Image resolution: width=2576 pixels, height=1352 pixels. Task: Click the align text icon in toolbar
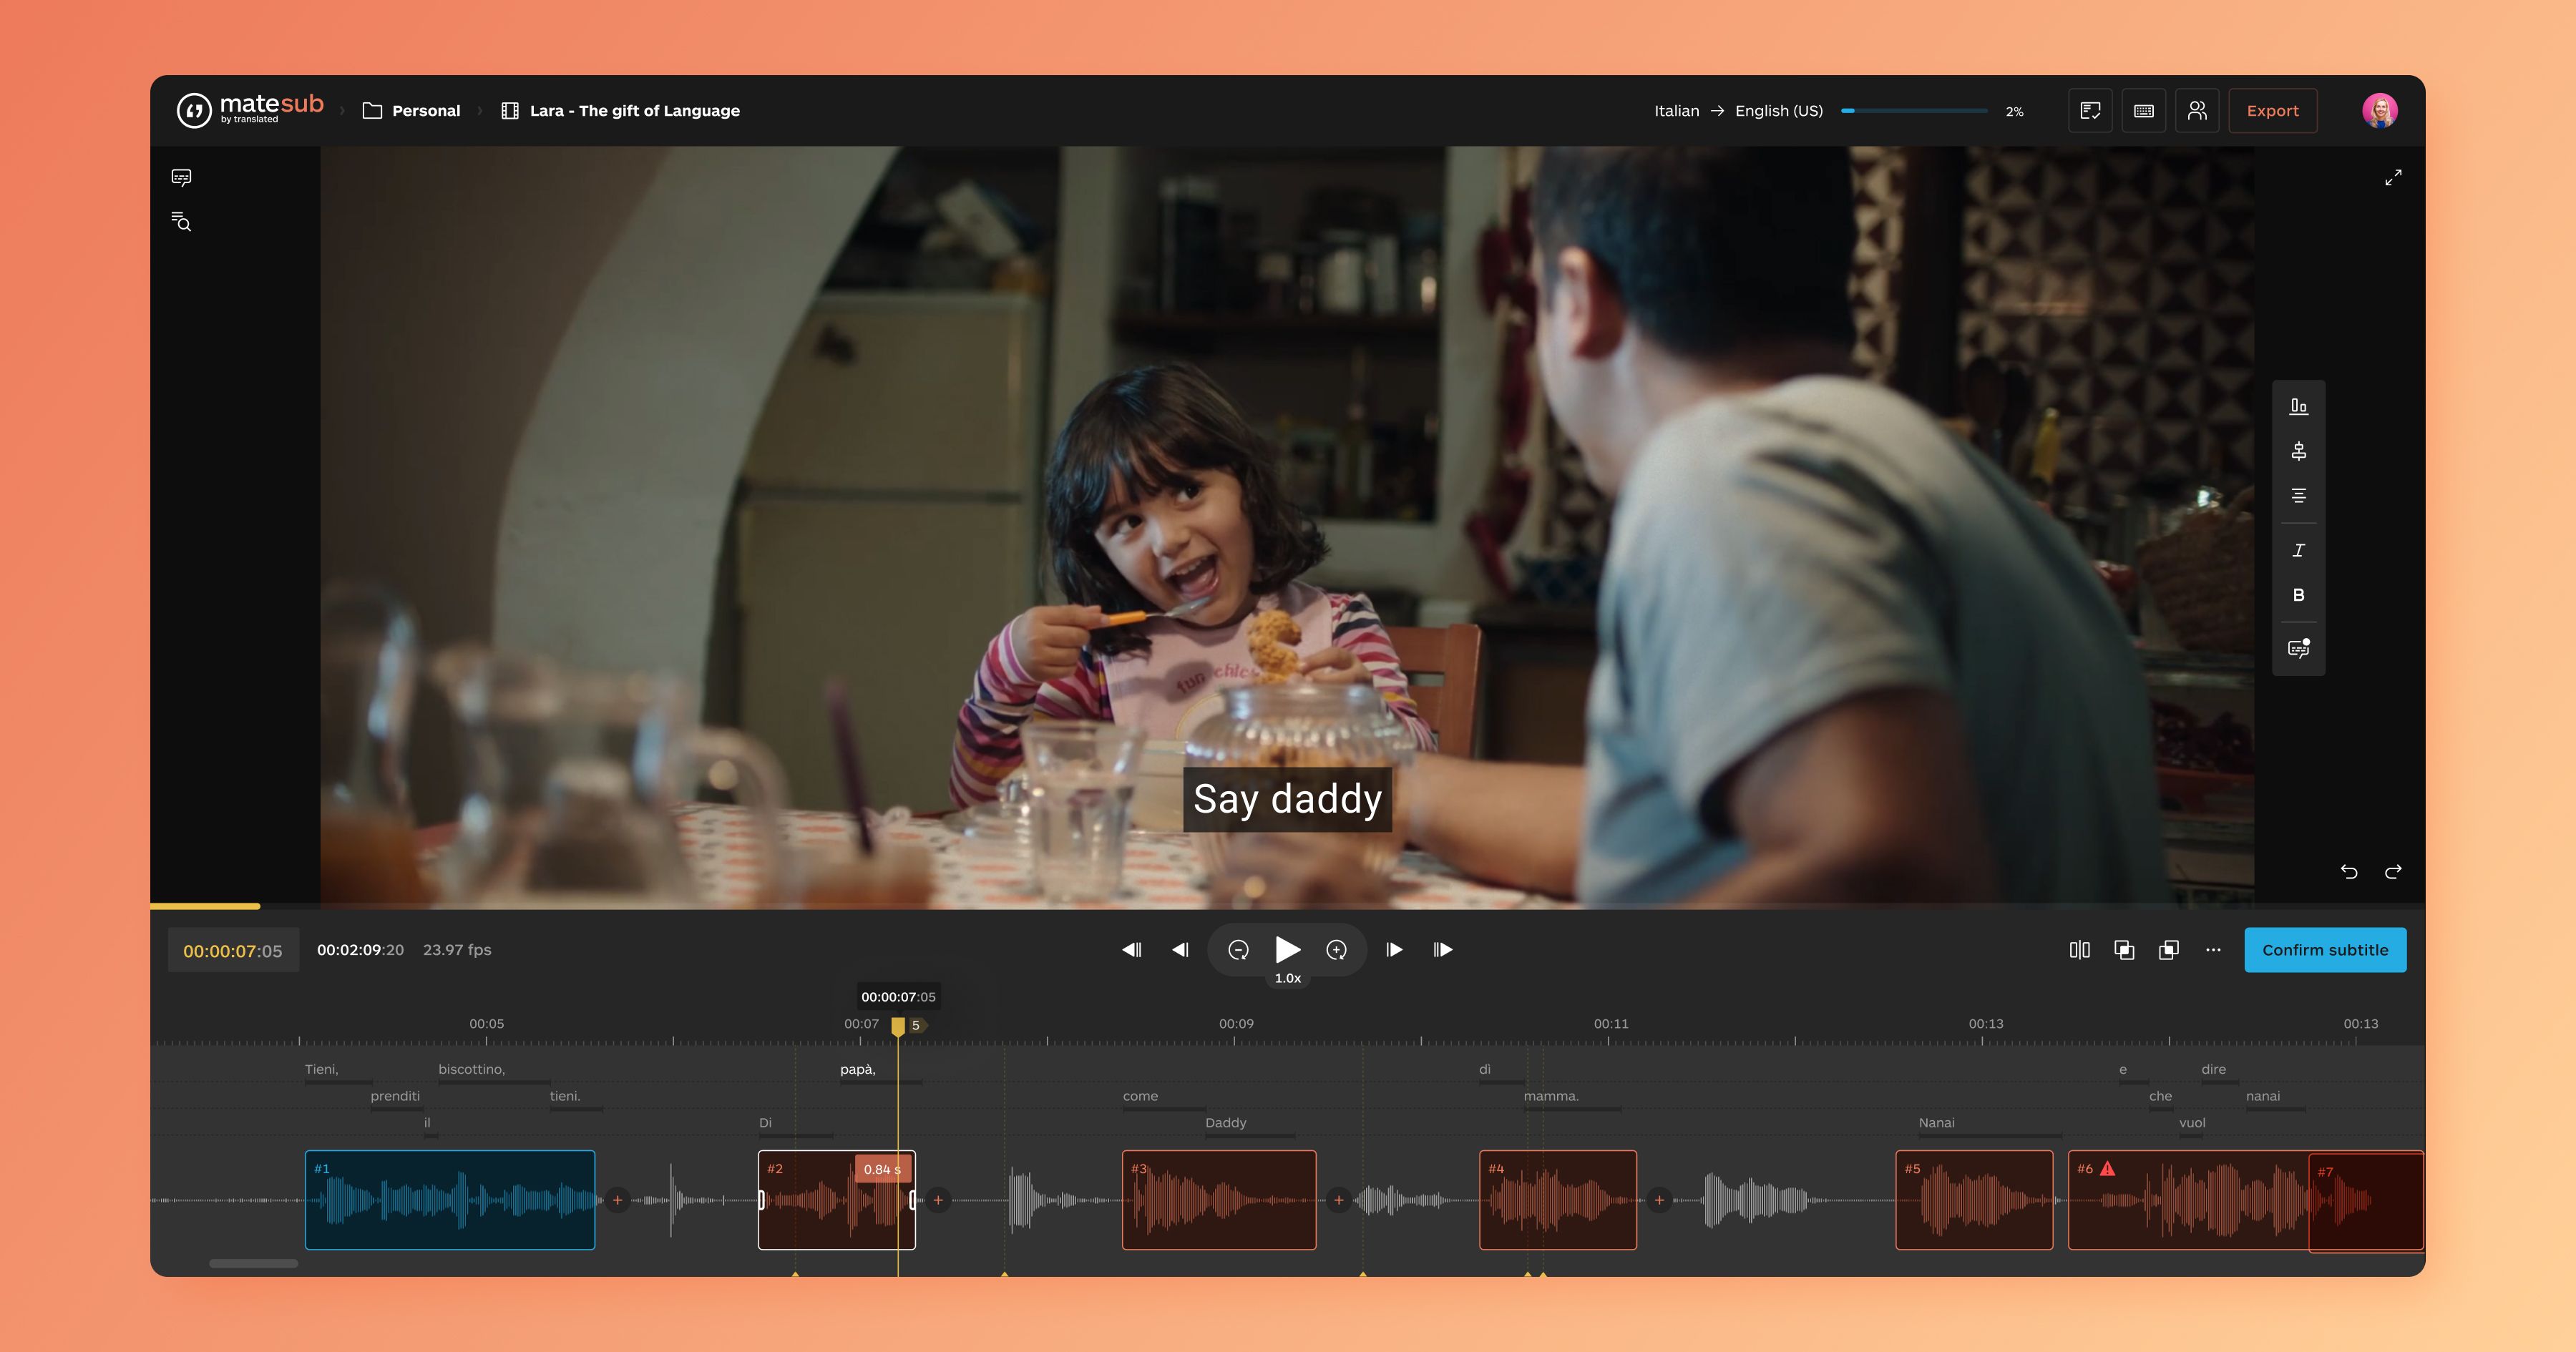pos(2298,497)
